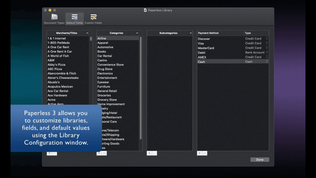Screen dimensions: 316x178
Task: Open the Custom Fields tab
Action: pos(93,19)
